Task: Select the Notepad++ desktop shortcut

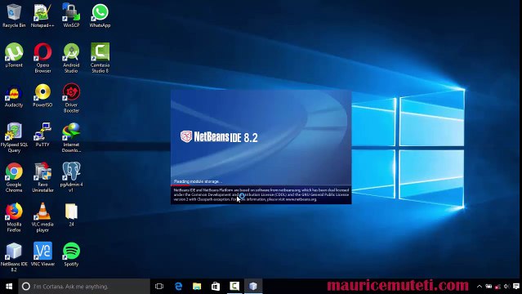Action: tap(42, 15)
